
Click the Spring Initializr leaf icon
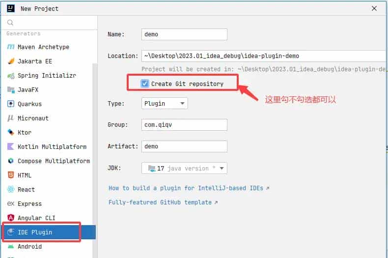[11, 76]
